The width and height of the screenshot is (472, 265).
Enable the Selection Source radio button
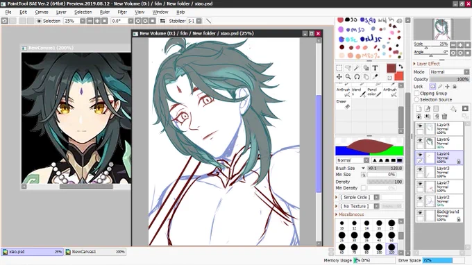click(x=416, y=100)
